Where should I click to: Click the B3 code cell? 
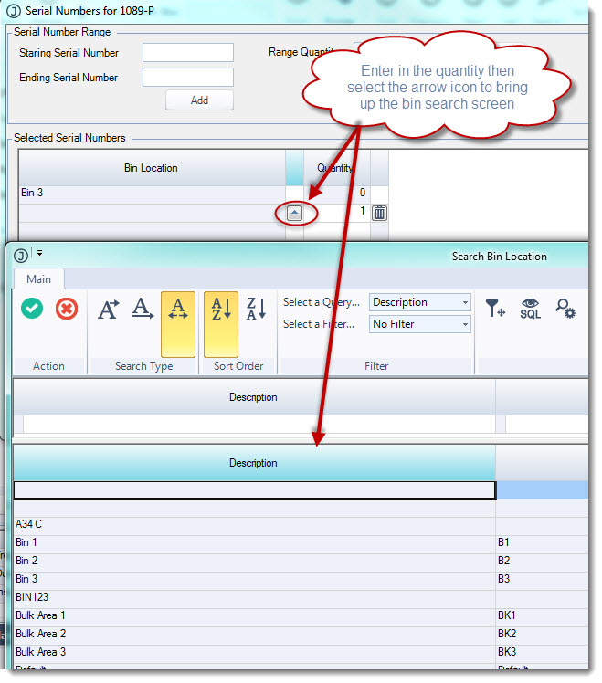(x=542, y=579)
